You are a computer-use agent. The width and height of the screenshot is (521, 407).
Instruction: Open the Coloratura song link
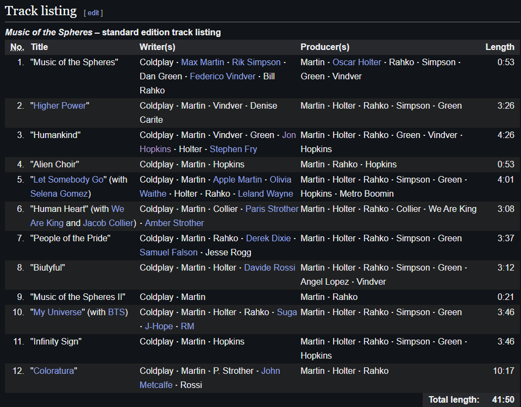(53, 371)
